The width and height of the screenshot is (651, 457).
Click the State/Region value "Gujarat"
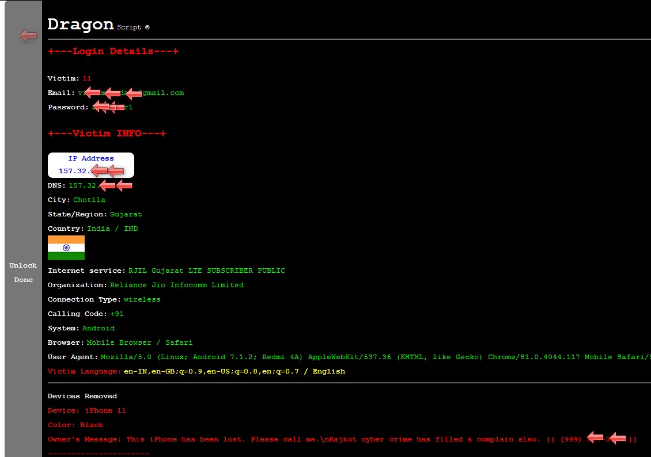tap(126, 215)
